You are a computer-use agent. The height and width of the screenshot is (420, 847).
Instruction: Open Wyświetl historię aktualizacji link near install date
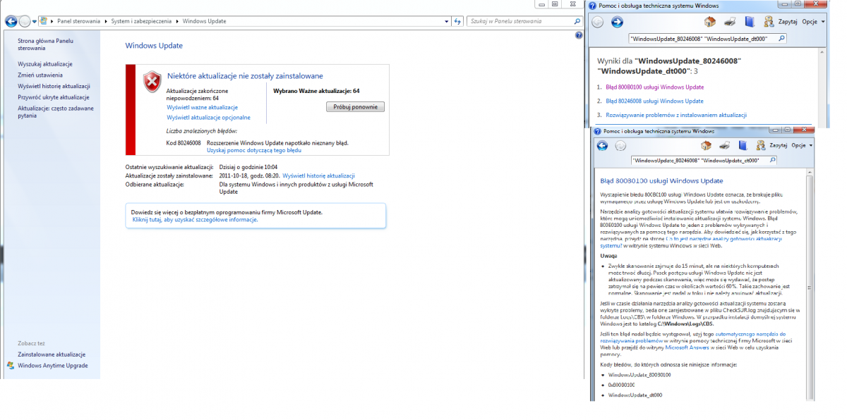(x=318, y=175)
